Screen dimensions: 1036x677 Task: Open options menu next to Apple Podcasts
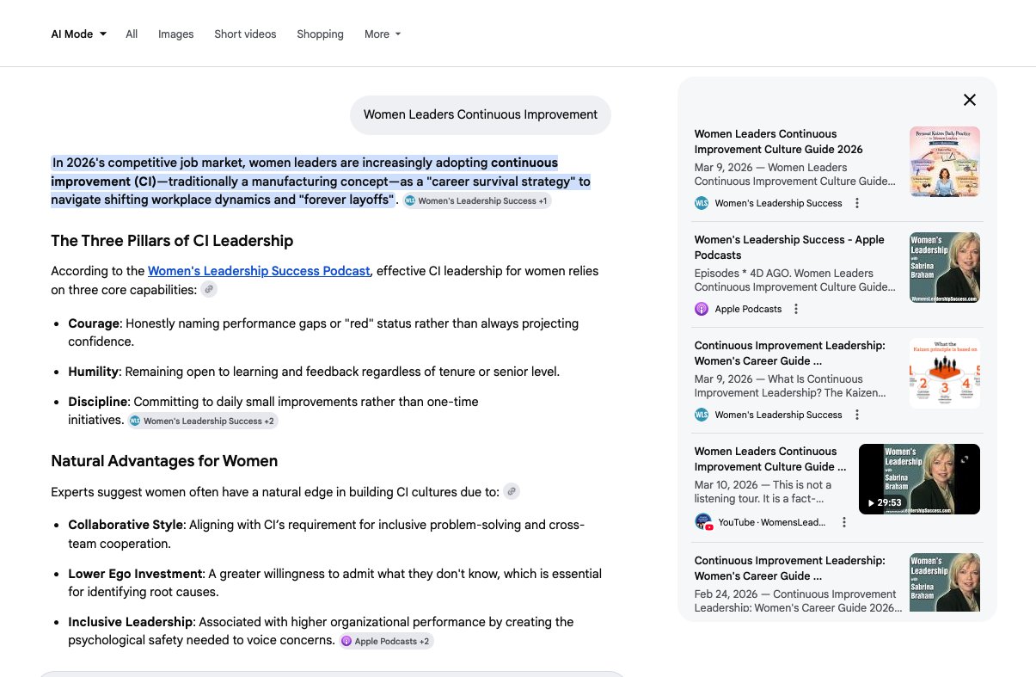click(x=796, y=309)
